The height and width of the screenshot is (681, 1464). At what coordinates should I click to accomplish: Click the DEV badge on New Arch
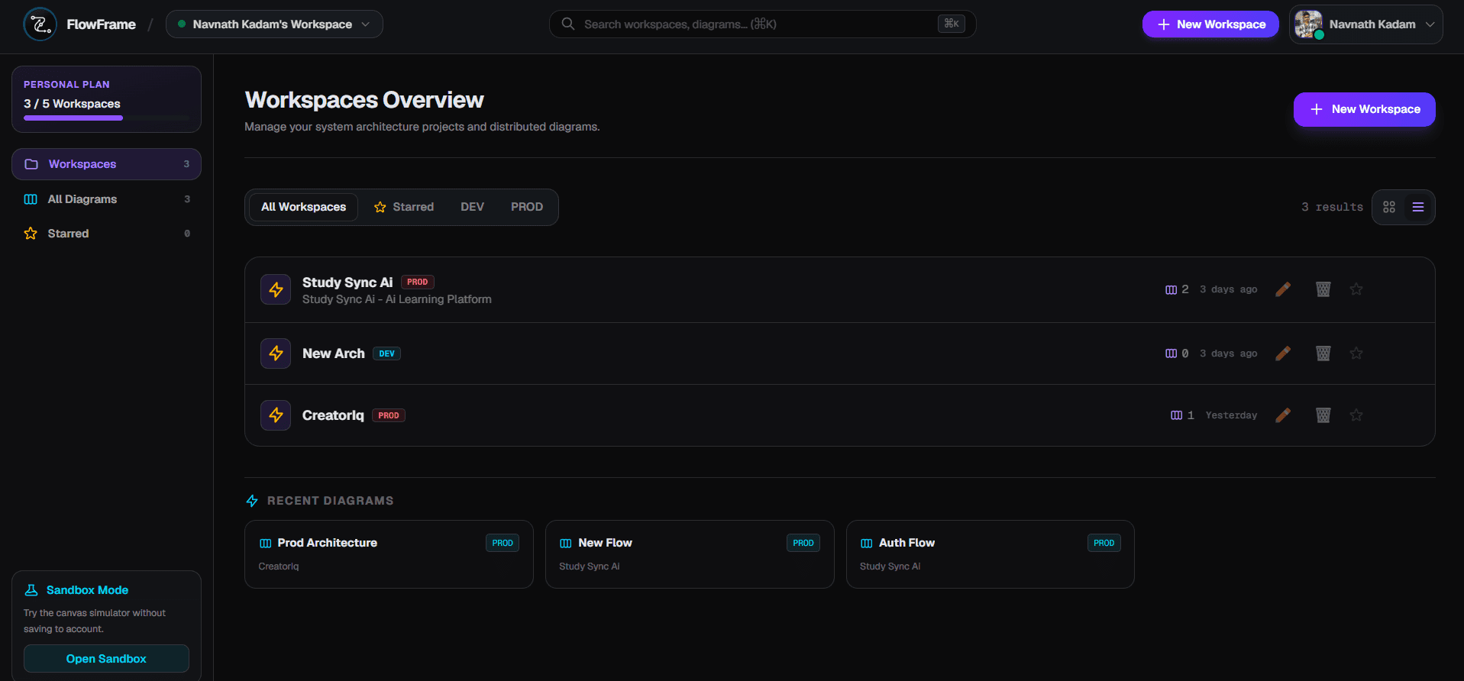(387, 353)
